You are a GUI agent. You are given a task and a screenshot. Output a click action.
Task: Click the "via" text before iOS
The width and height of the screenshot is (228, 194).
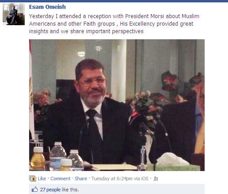(137, 179)
